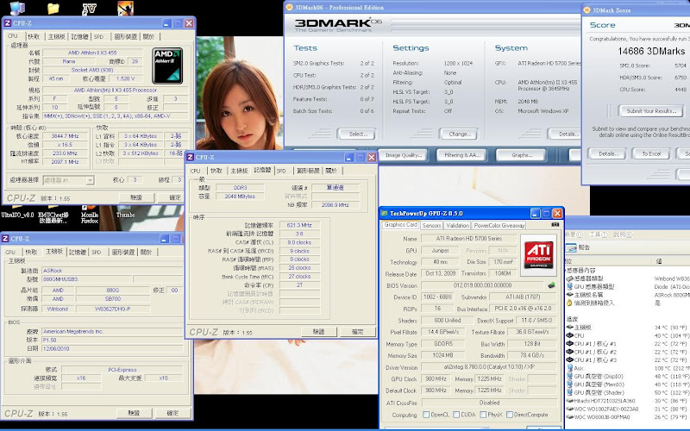The width and height of the screenshot is (690, 431).
Task: Launch the GTA IV desktop shortcut
Action: click(x=89, y=9)
